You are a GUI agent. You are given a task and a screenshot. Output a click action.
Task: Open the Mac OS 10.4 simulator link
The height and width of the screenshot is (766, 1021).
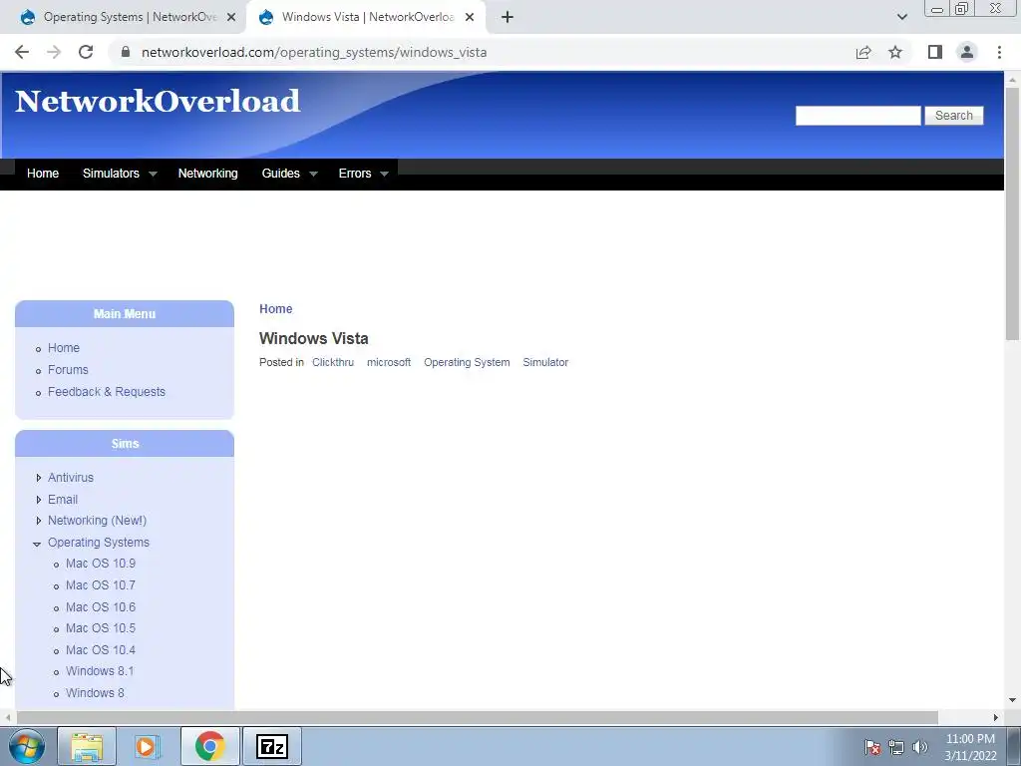coord(101,650)
